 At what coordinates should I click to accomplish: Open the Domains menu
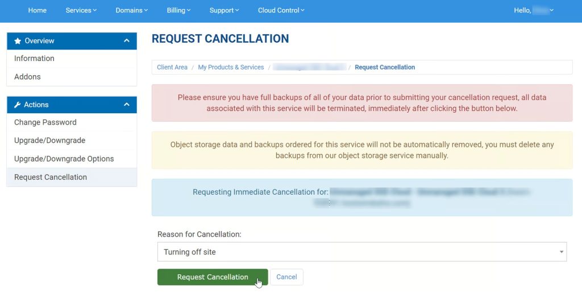(131, 10)
